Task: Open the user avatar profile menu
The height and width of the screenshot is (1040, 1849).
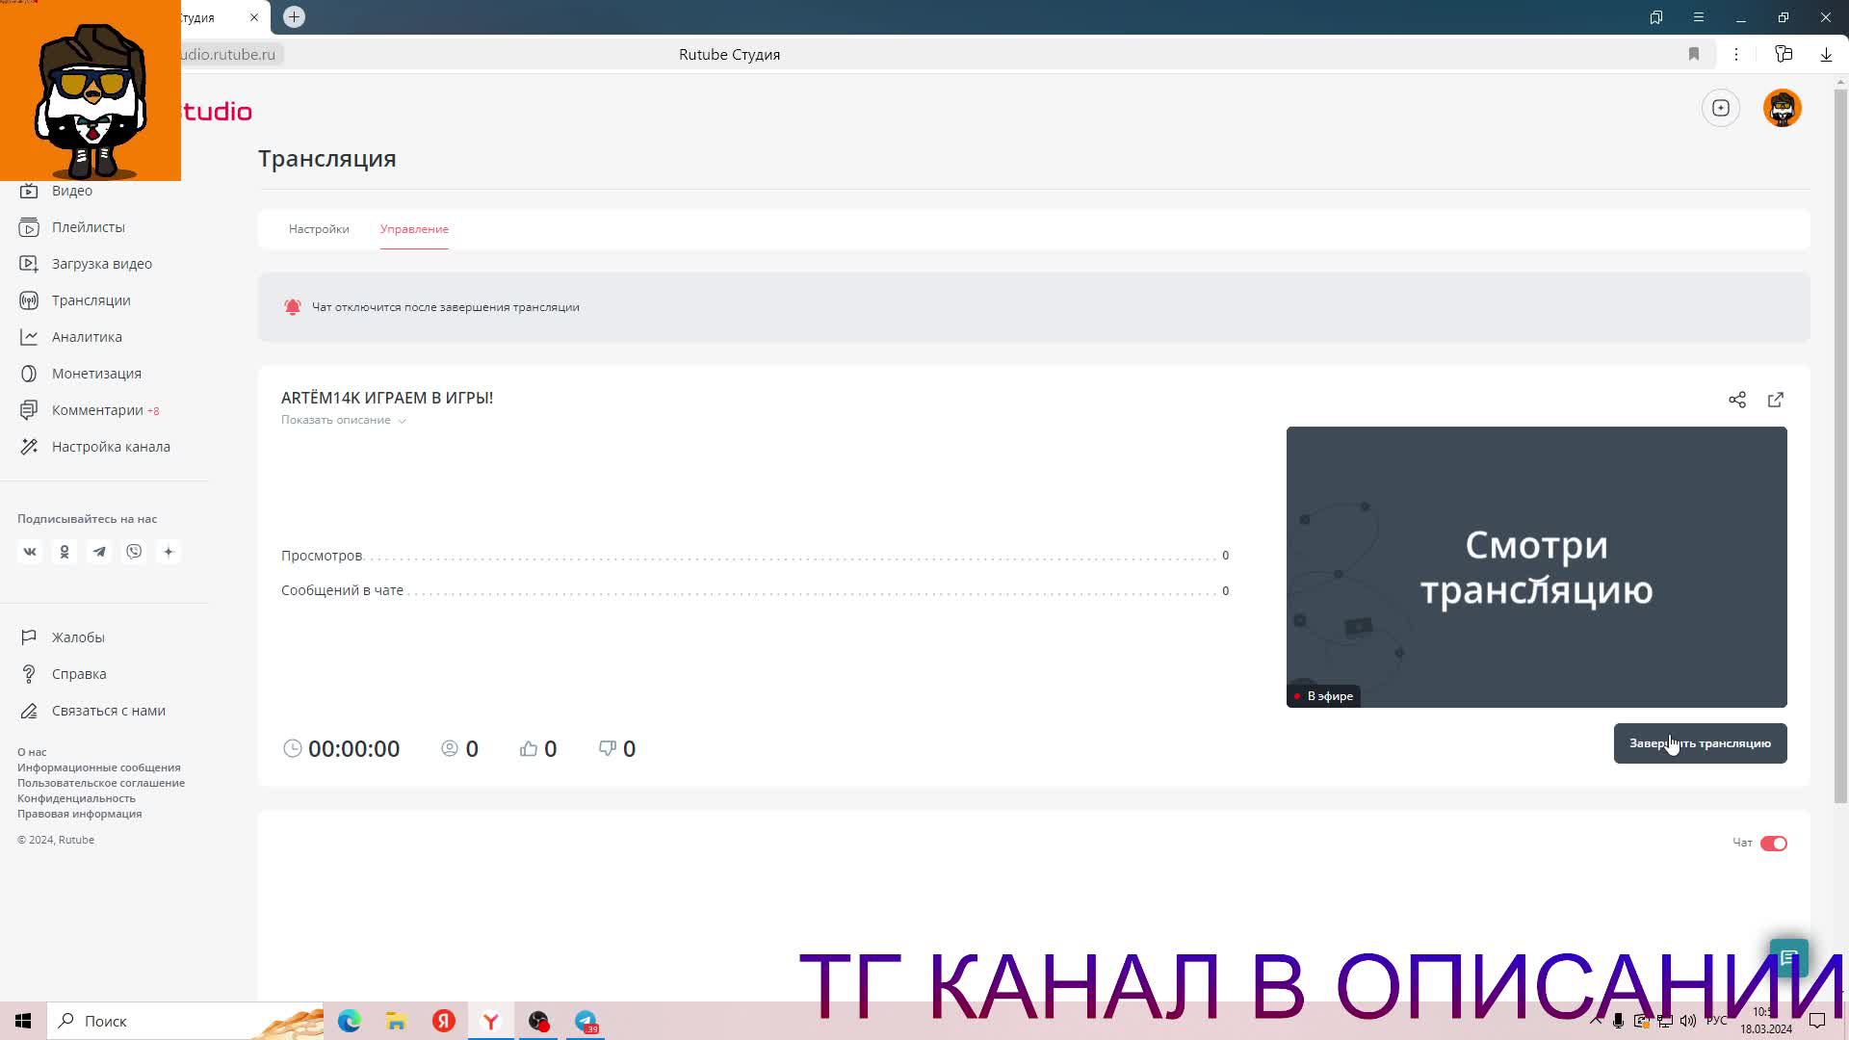Action: click(1783, 108)
